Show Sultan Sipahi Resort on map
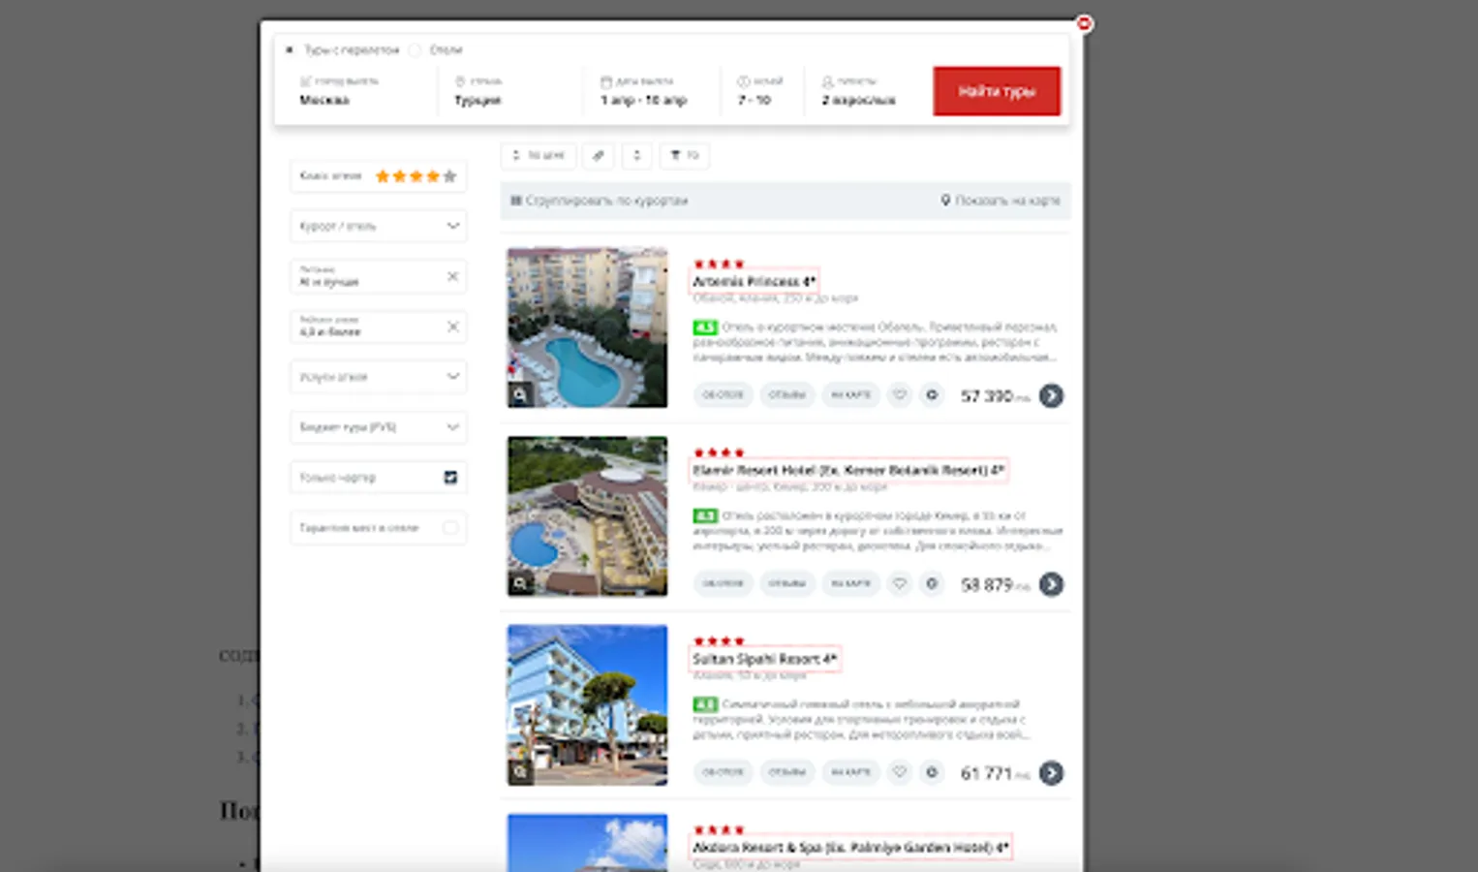 [x=851, y=773]
